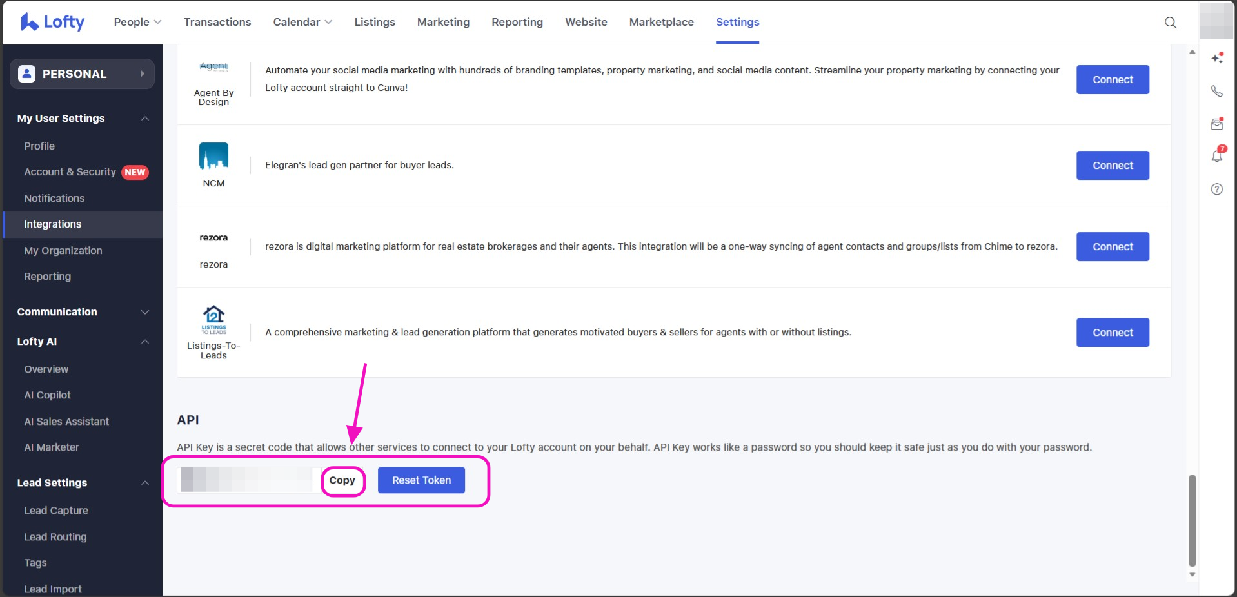The image size is (1237, 597).
Task: Collapse the Lead Settings section
Action: pos(145,483)
